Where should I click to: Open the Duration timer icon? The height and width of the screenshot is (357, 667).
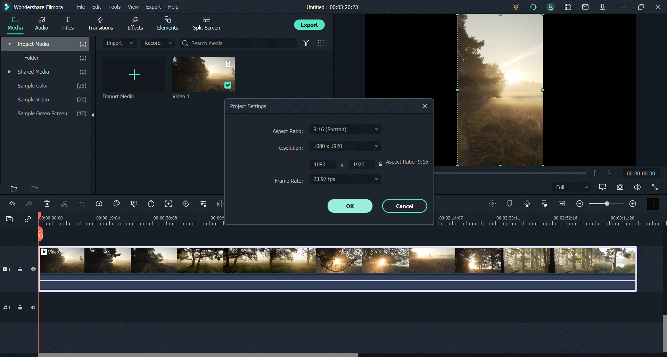(151, 204)
